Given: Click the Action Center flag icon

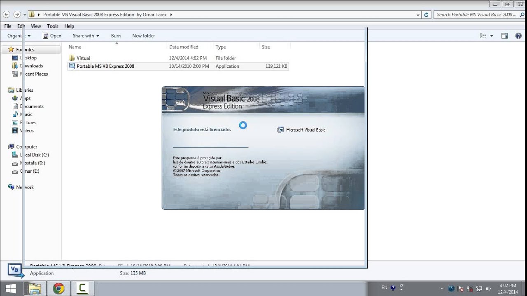Looking at the screenshot, I should pyautogui.click(x=461, y=289).
